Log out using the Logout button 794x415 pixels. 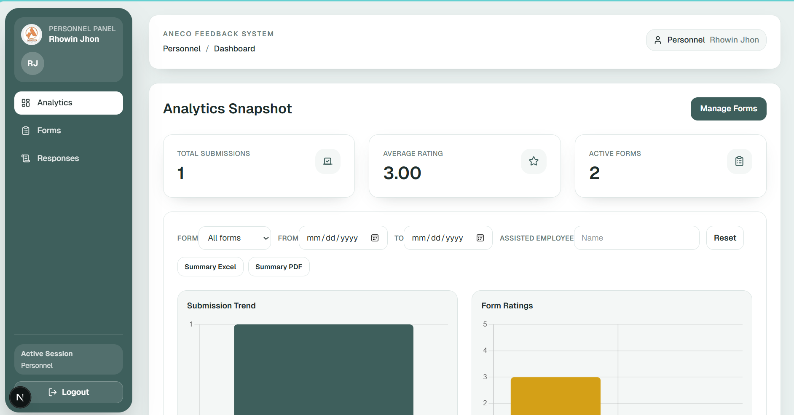[75, 392]
